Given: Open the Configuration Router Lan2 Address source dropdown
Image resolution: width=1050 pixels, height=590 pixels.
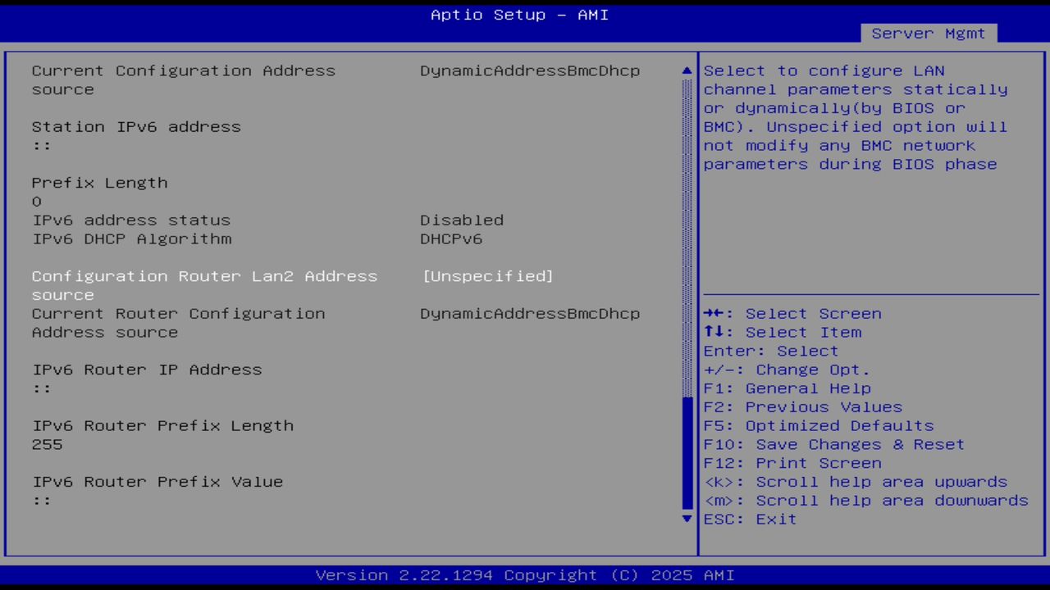Looking at the screenshot, I should point(204,276).
